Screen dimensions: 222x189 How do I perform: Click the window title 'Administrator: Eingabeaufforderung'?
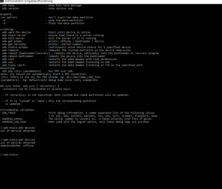(29, 1)
